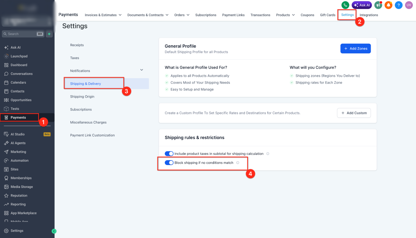Open the Transactions tab

260,15
